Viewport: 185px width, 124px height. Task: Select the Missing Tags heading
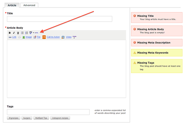[x=146, y=63]
